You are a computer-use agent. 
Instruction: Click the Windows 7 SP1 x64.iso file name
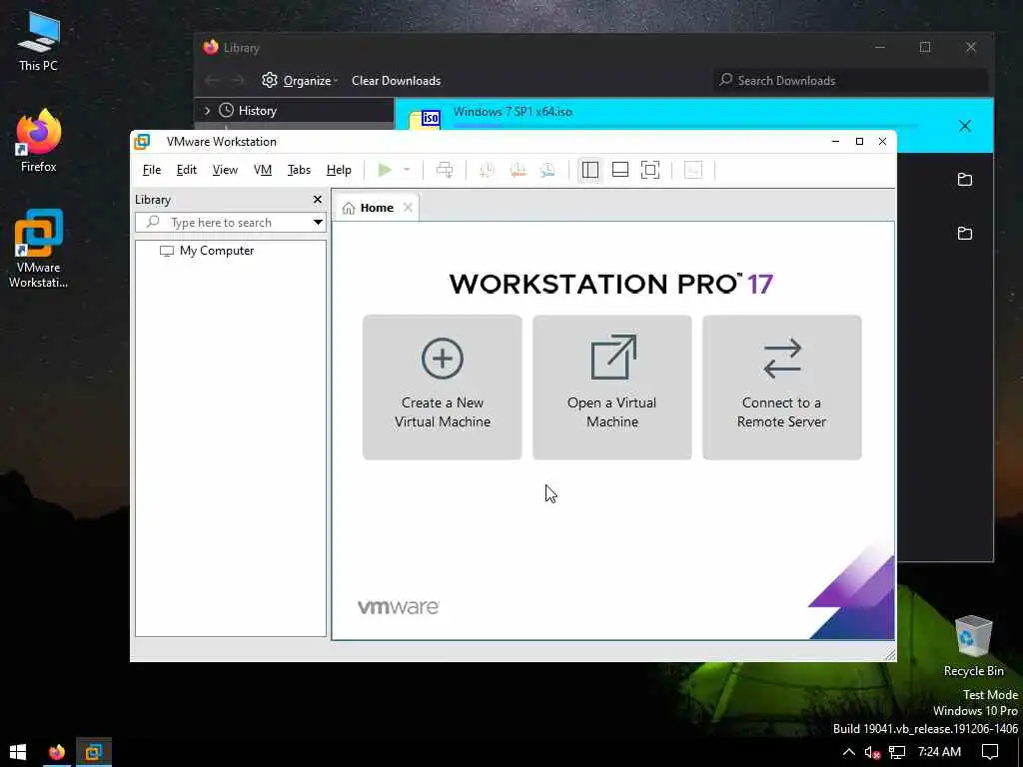click(x=512, y=112)
